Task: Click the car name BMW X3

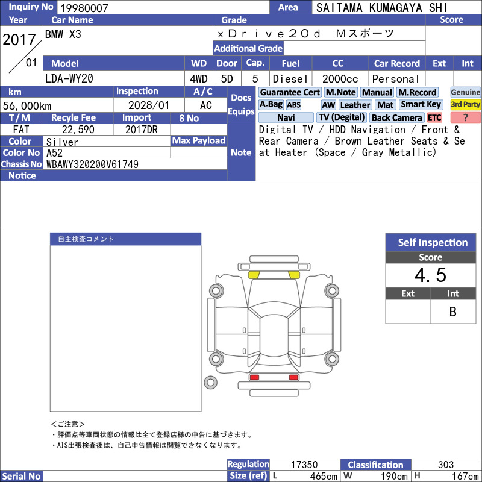Action: [63, 34]
